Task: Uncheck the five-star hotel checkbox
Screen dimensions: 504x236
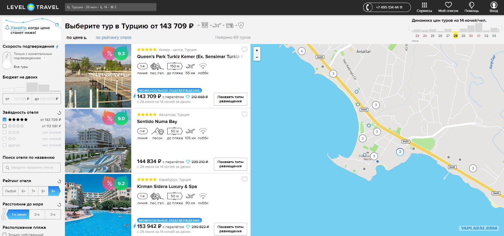Action: coord(5,120)
